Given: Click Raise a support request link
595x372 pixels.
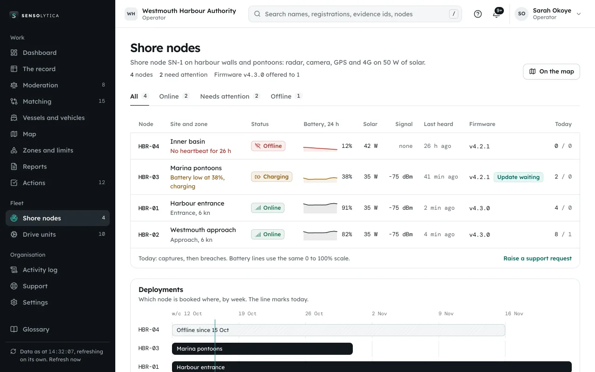Looking at the screenshot, I should click(537, 258).
